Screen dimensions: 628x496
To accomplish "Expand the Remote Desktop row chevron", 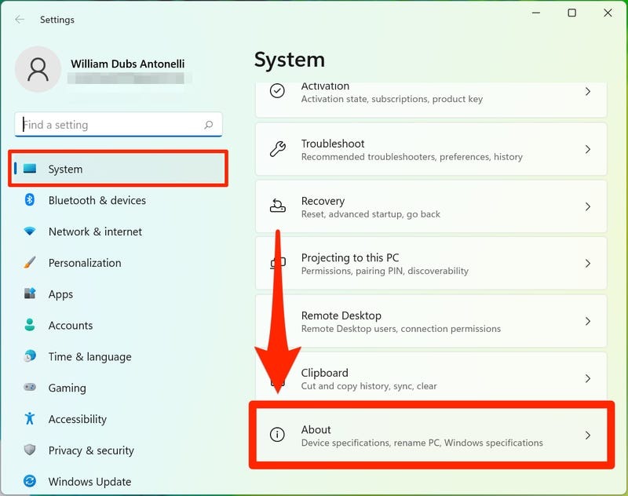I will pos(587,321).
